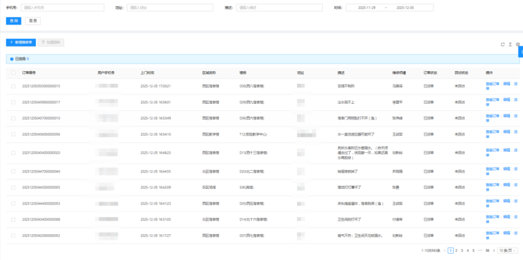Viewport: 523px width, 260px height.
Task: Select checkbox for order 2025120504240000052
Action: 13,235
